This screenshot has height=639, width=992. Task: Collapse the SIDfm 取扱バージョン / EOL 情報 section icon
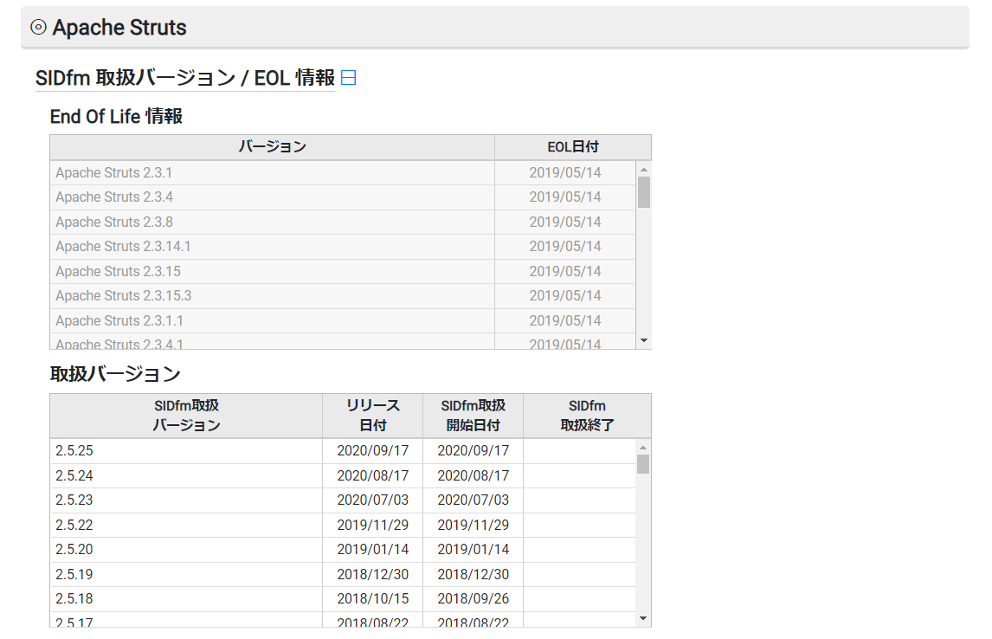point(349,78)
